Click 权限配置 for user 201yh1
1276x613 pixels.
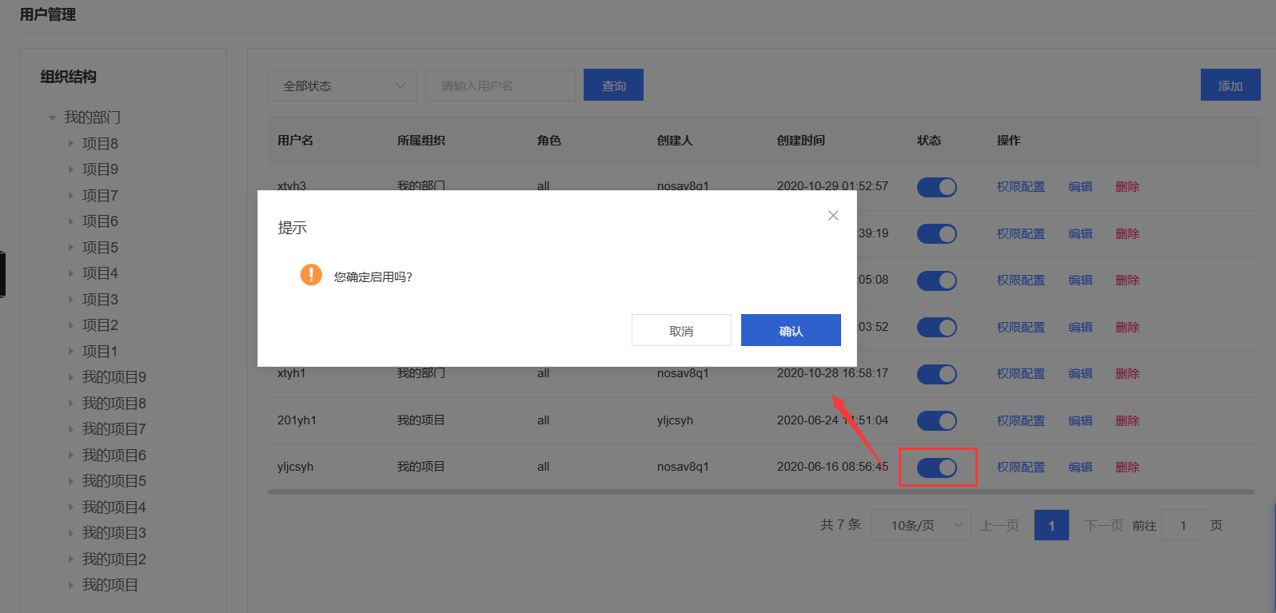coord(1021,420)
